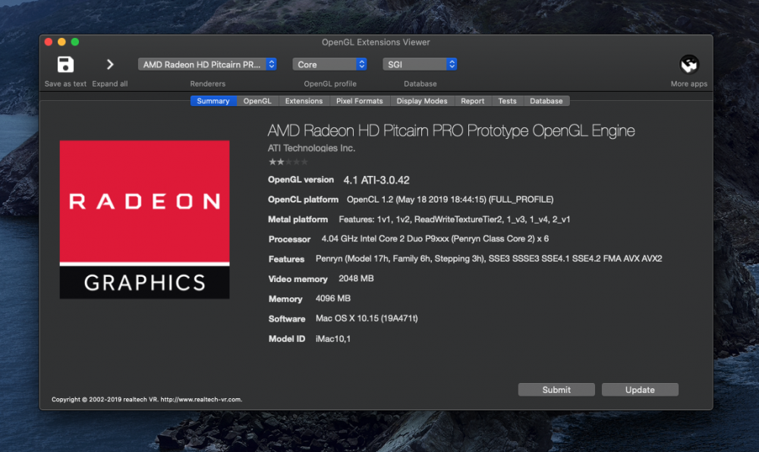Image resolution: width=759 pixels, height=452 pixels.
Task: Click the Submit button
Action: pos(556,390)
